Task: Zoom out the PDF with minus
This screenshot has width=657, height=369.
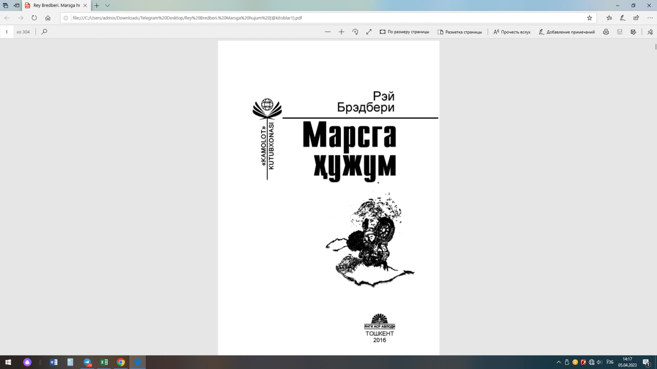Action: (x=327, y=32)
